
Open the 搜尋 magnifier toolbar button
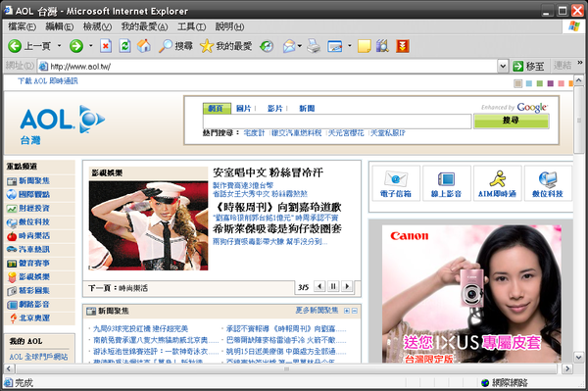175,46
